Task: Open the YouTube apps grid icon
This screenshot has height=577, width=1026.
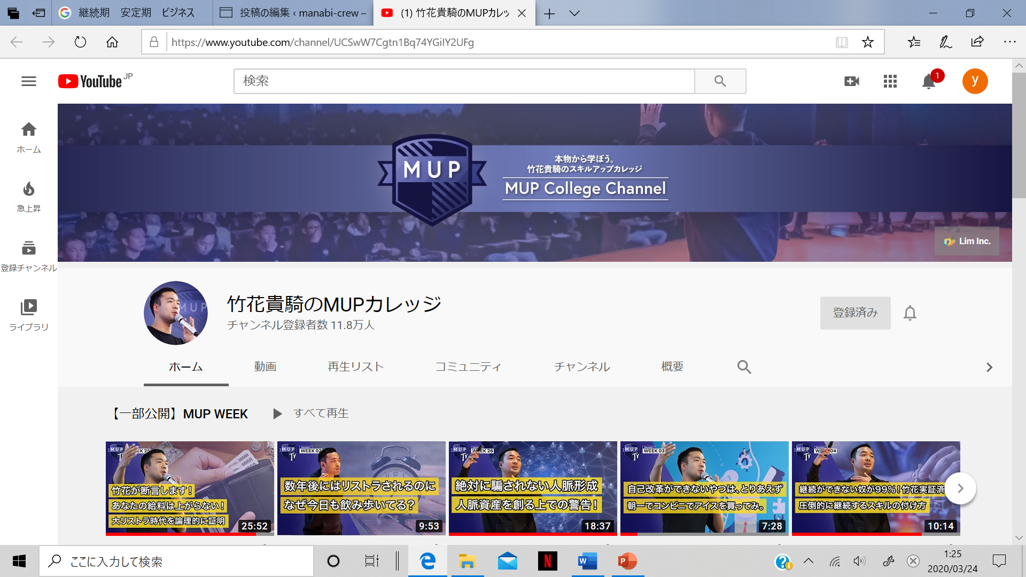Action: [890, 81]
